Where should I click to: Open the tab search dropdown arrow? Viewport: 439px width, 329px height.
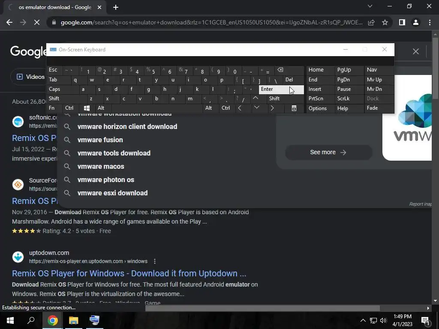(370, 6)
